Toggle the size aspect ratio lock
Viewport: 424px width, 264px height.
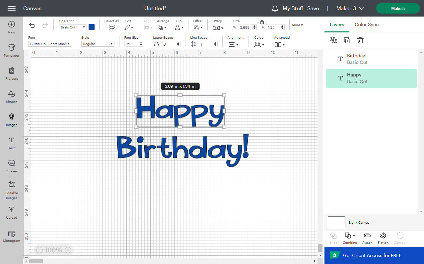[x=262, y=21]
